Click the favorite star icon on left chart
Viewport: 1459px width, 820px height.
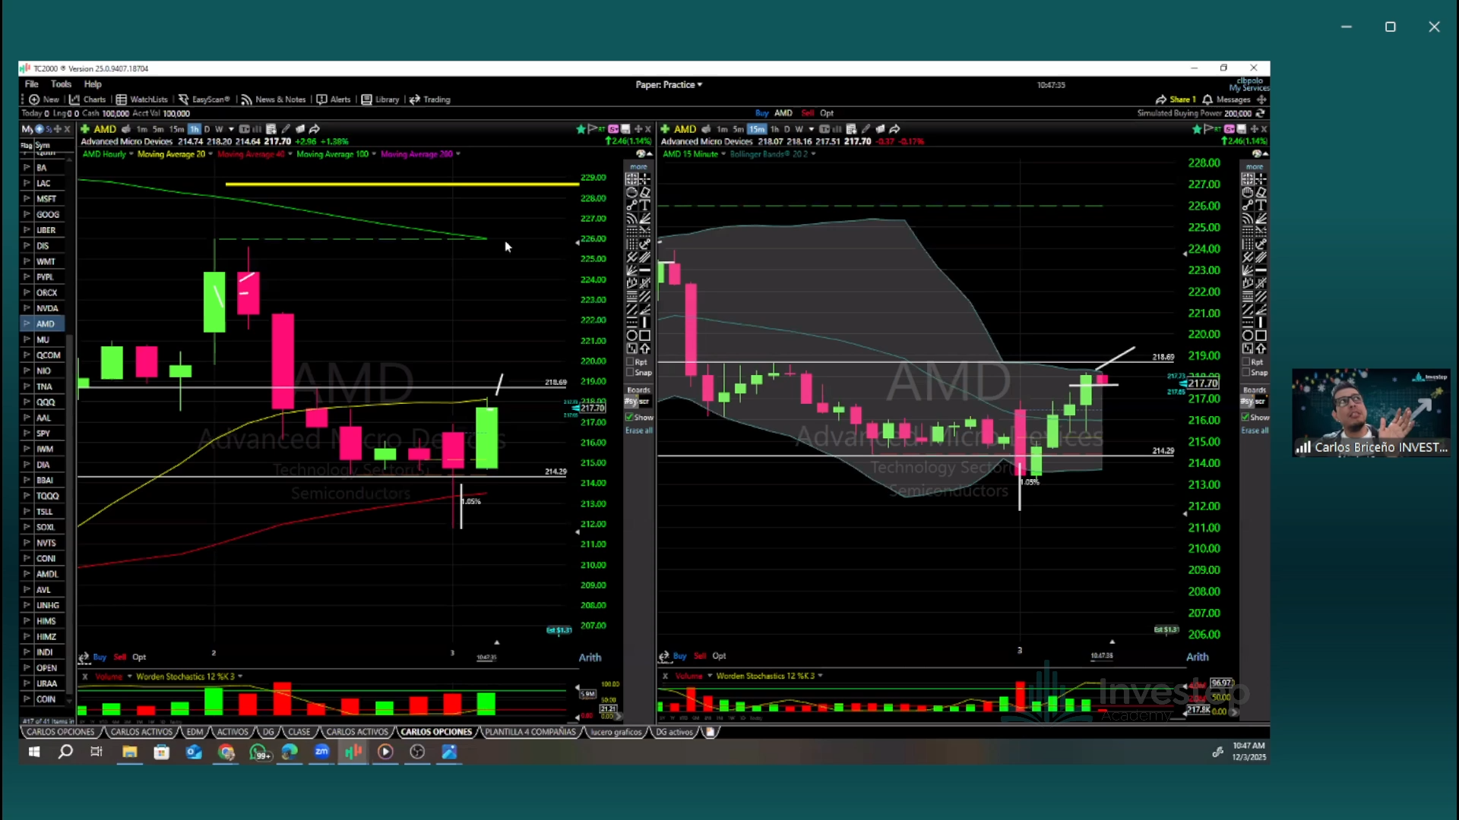click(x=581, y=129)
